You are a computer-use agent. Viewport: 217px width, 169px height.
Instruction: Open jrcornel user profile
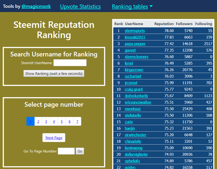pos(131,83)
